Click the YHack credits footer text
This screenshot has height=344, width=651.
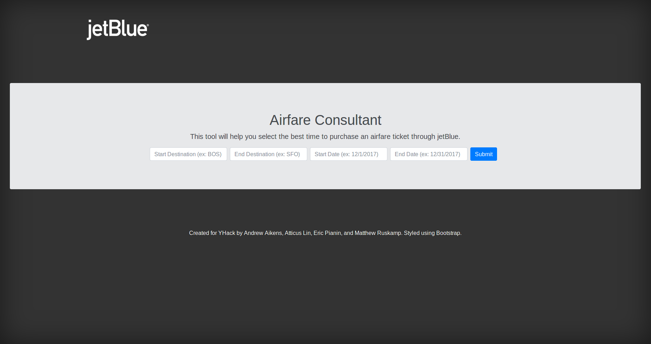[325, 233]
